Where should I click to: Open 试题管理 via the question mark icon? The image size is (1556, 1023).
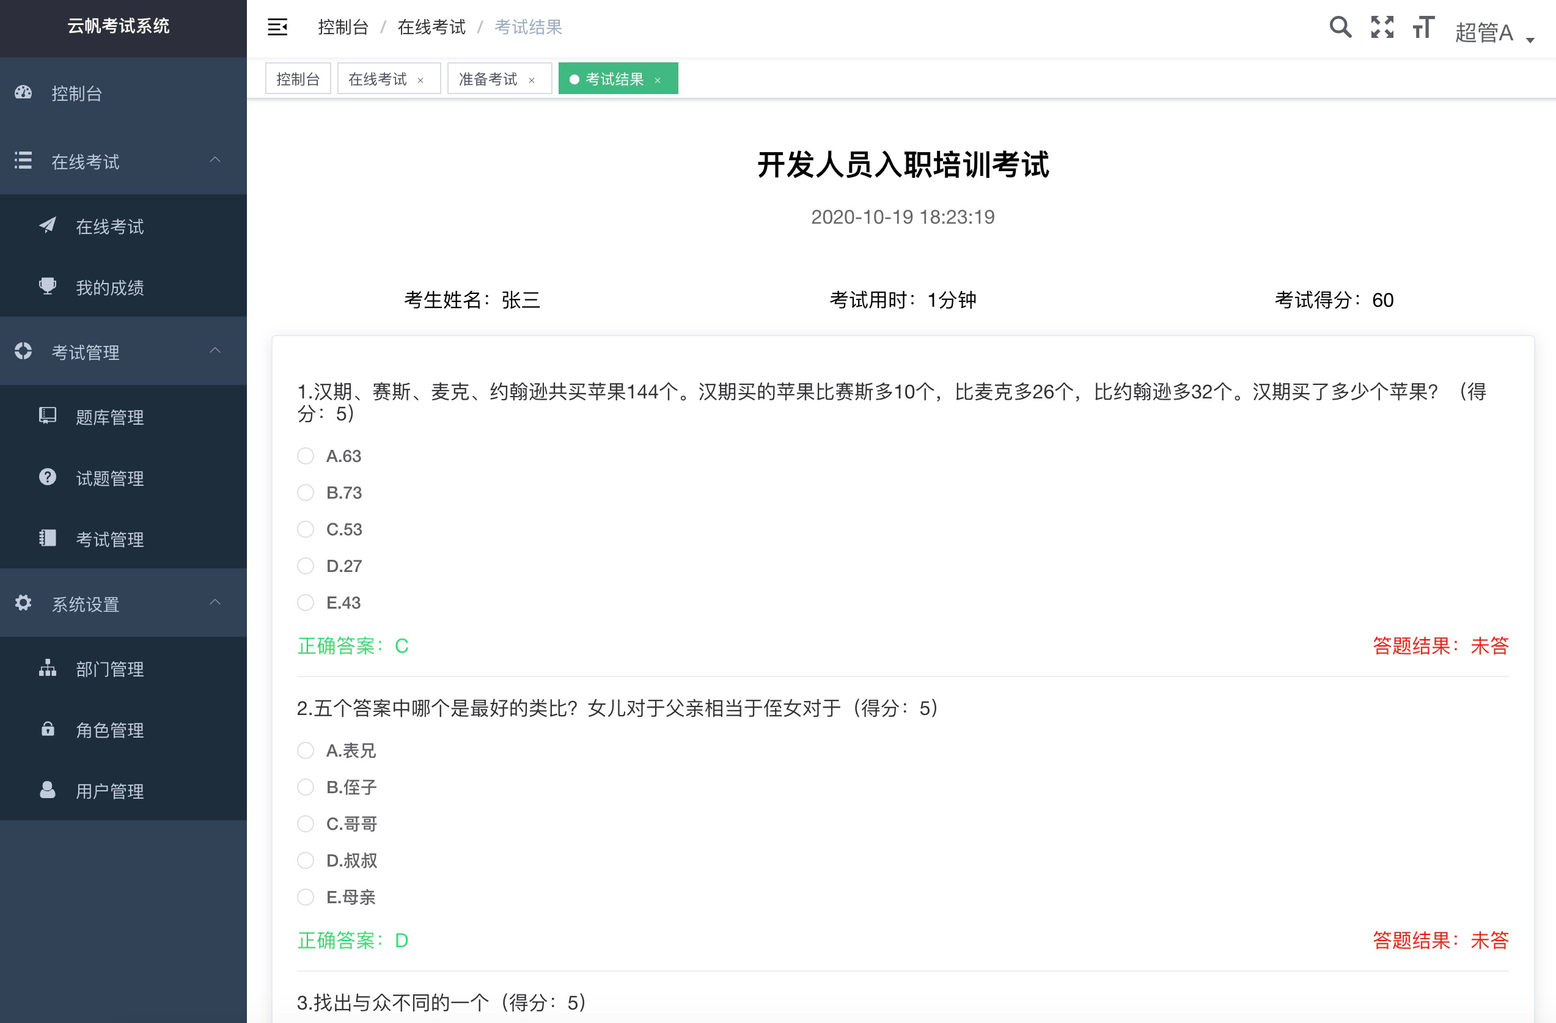[x=47, y=477]
